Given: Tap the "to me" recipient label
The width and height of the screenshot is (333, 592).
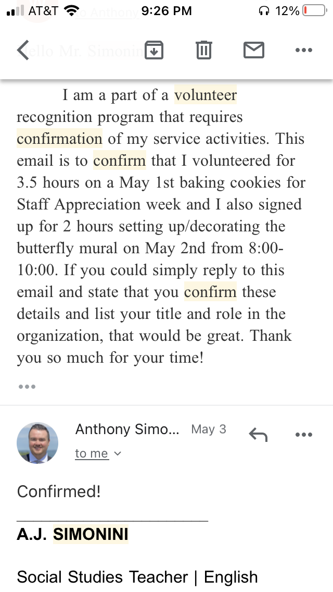Looking at the screenshot, I should 92,453.
